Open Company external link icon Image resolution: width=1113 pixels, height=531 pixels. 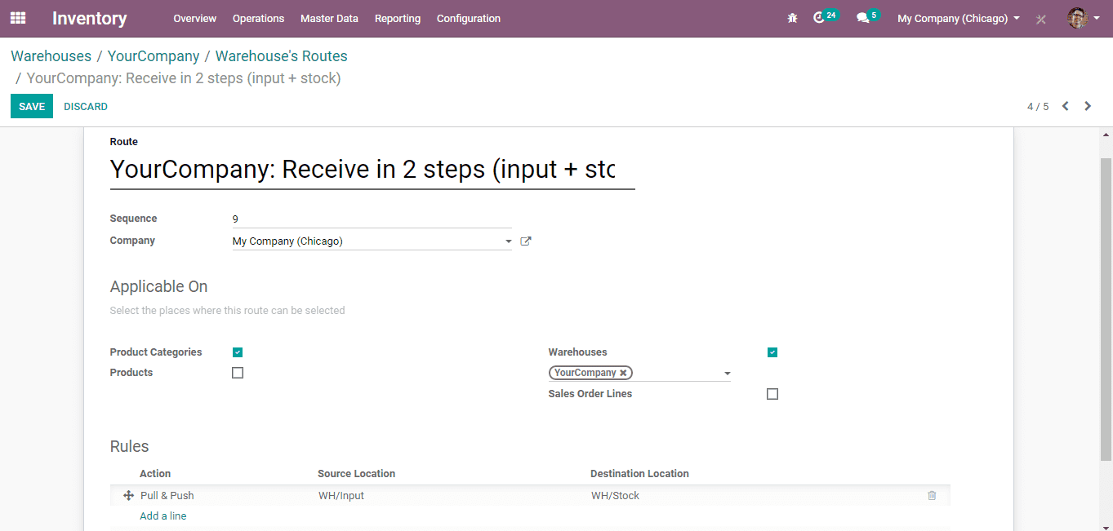tap(526, 241)
